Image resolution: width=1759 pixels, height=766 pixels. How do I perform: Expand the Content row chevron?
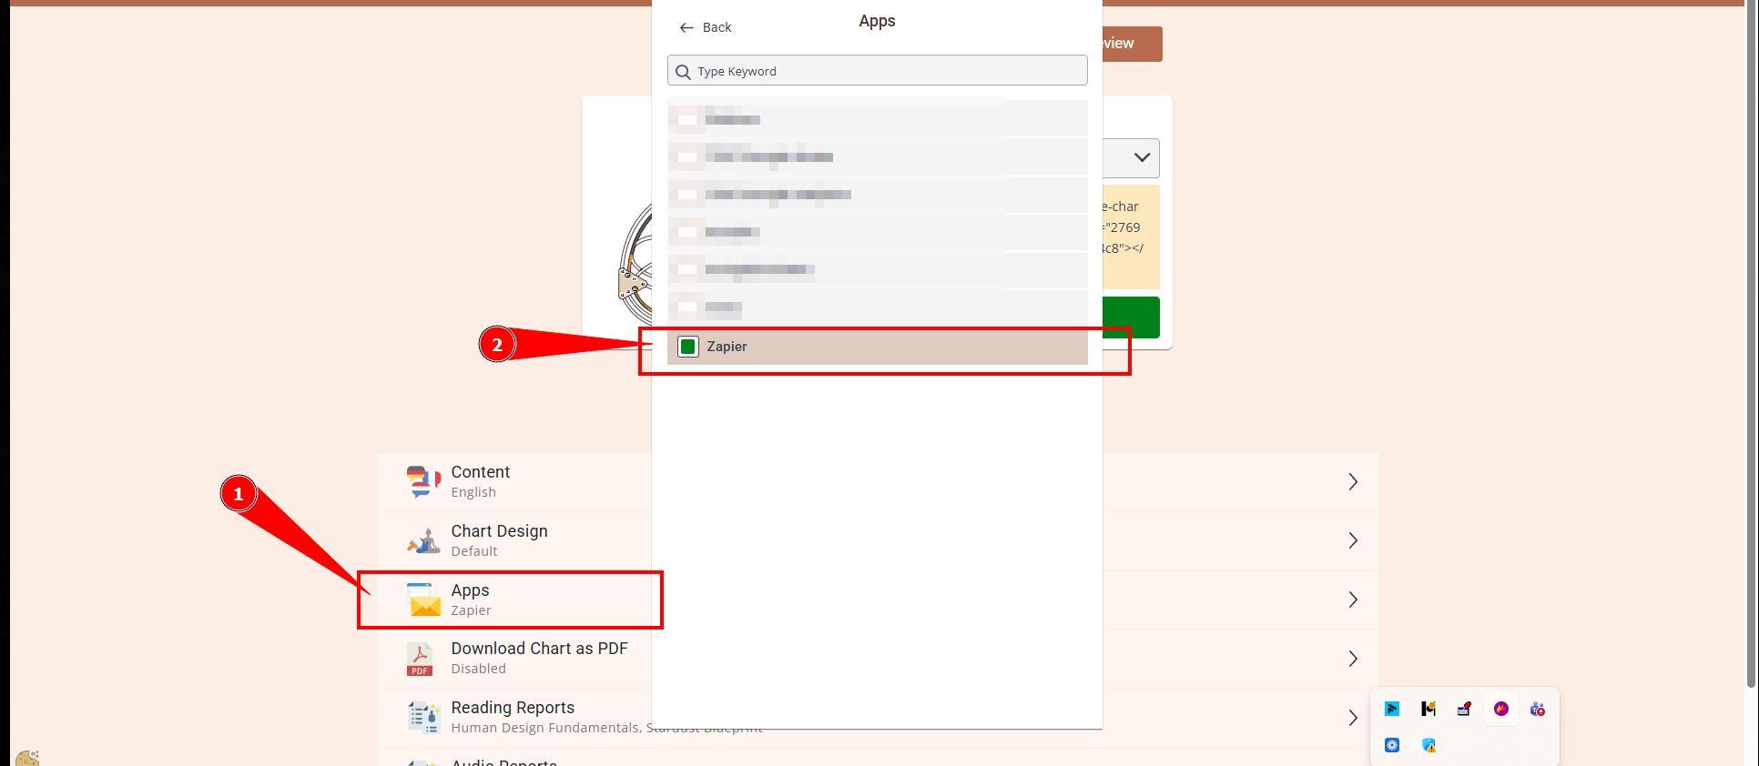click(x=1353, y=481)
